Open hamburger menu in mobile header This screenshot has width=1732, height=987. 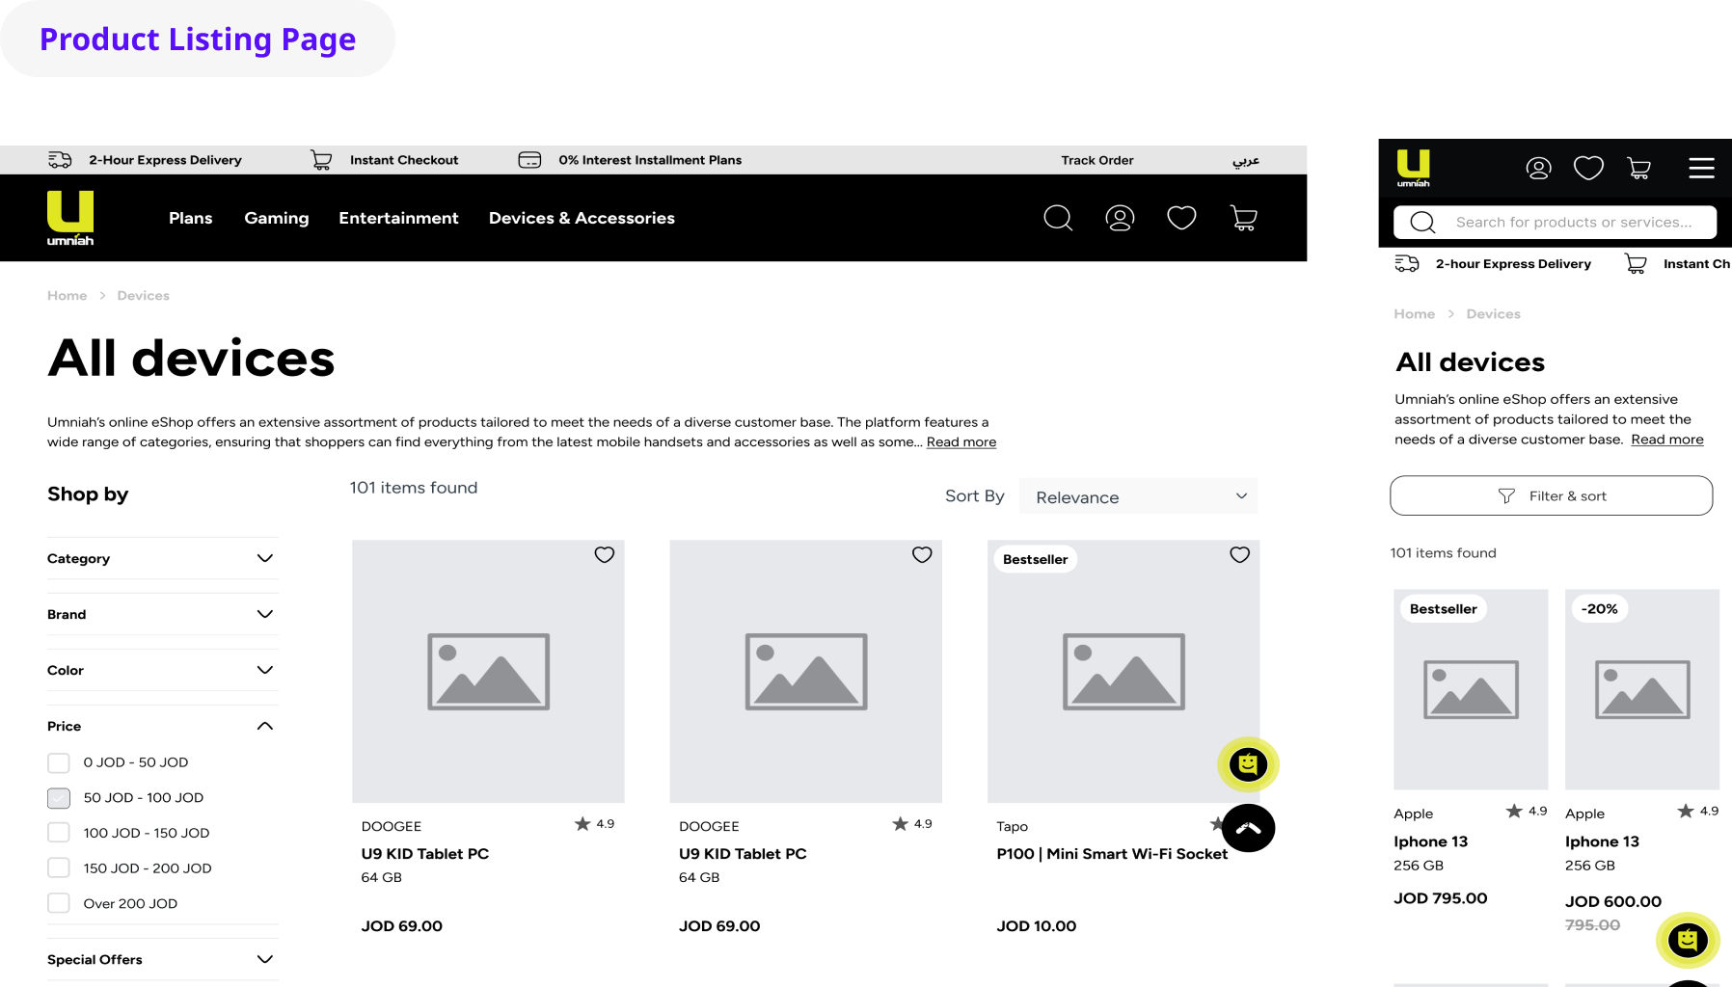(1702, 169)
